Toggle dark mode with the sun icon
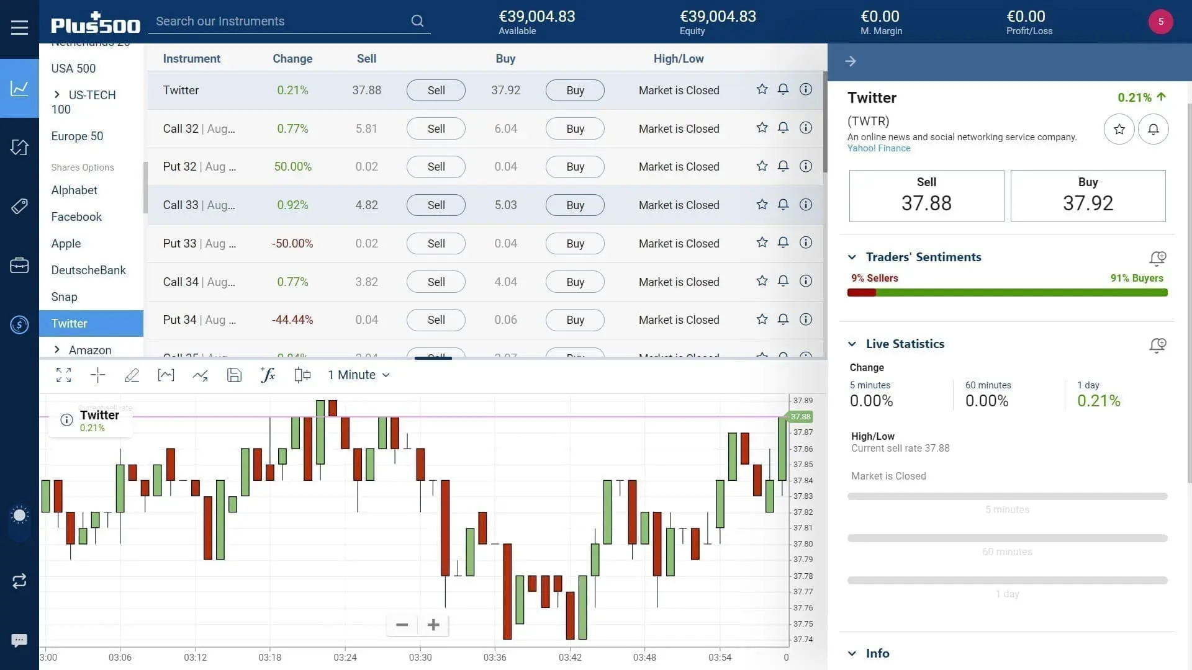Viewport: 1192px width, 670px height. (19, 515)
